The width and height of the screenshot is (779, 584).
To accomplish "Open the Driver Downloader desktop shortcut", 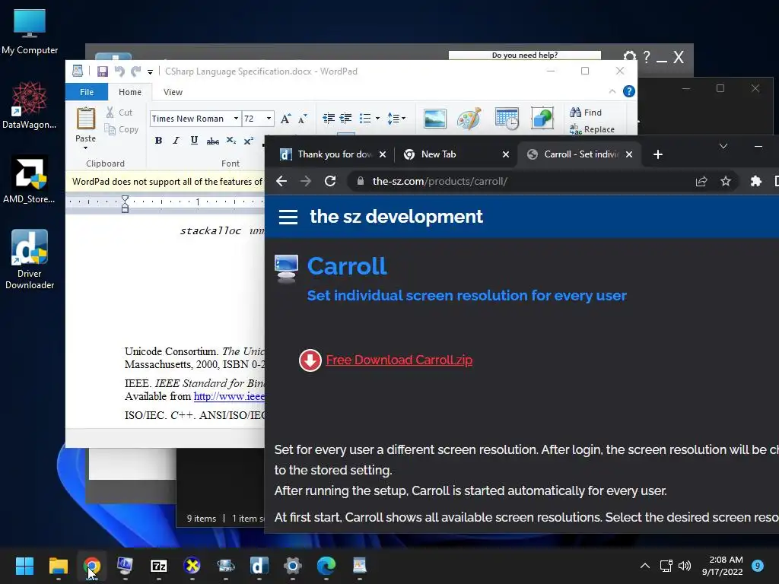I will tap(30, 259).
